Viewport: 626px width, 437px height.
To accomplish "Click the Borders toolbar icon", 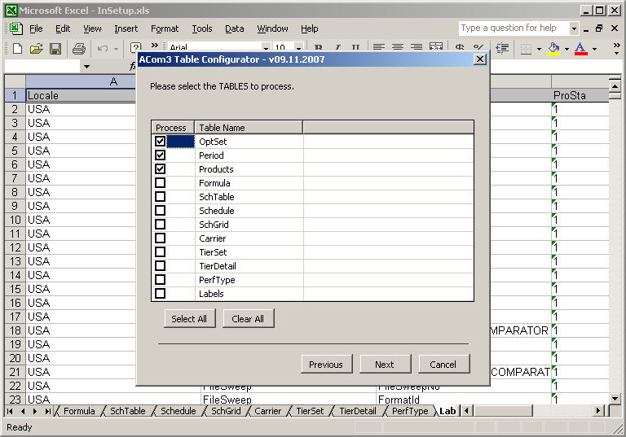I will [526, 49].
